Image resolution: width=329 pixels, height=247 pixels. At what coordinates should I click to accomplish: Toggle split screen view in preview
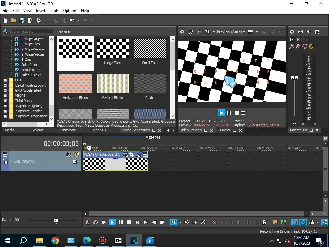click(x=207, y=32)
